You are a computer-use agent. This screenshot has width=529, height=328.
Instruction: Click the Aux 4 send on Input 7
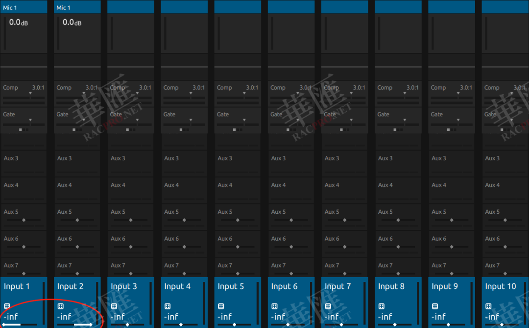click(x=344, y=190)
